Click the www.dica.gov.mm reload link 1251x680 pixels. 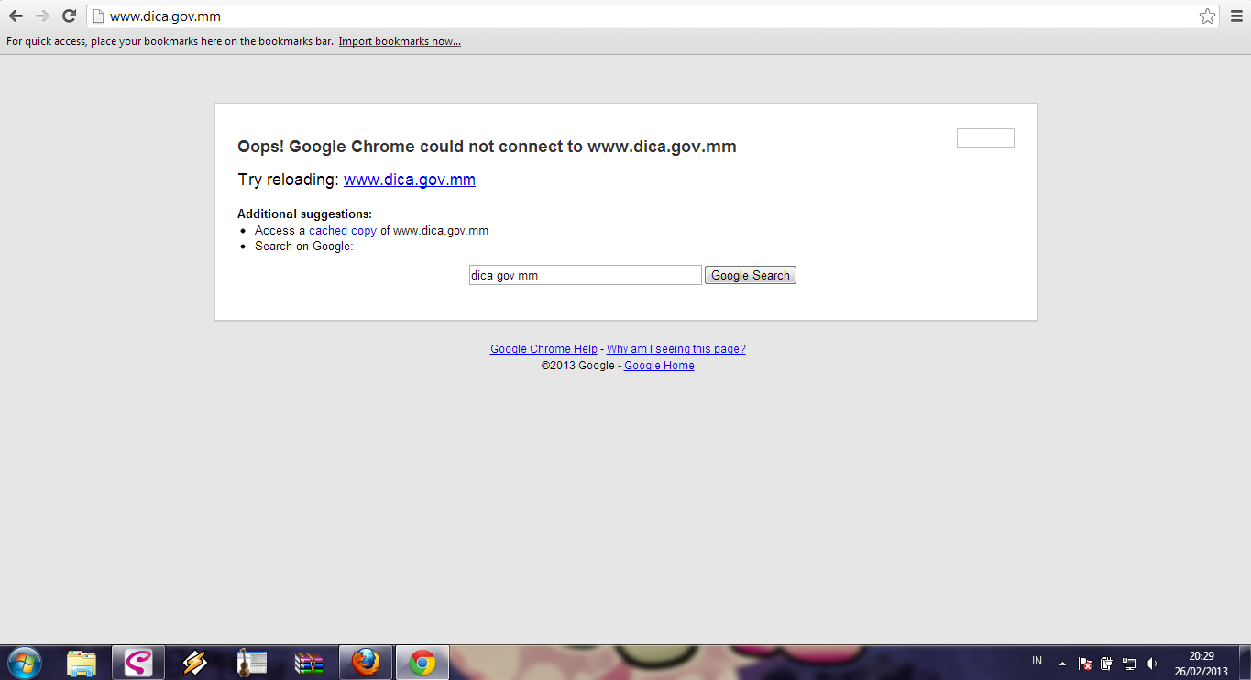tap(410, 180)
